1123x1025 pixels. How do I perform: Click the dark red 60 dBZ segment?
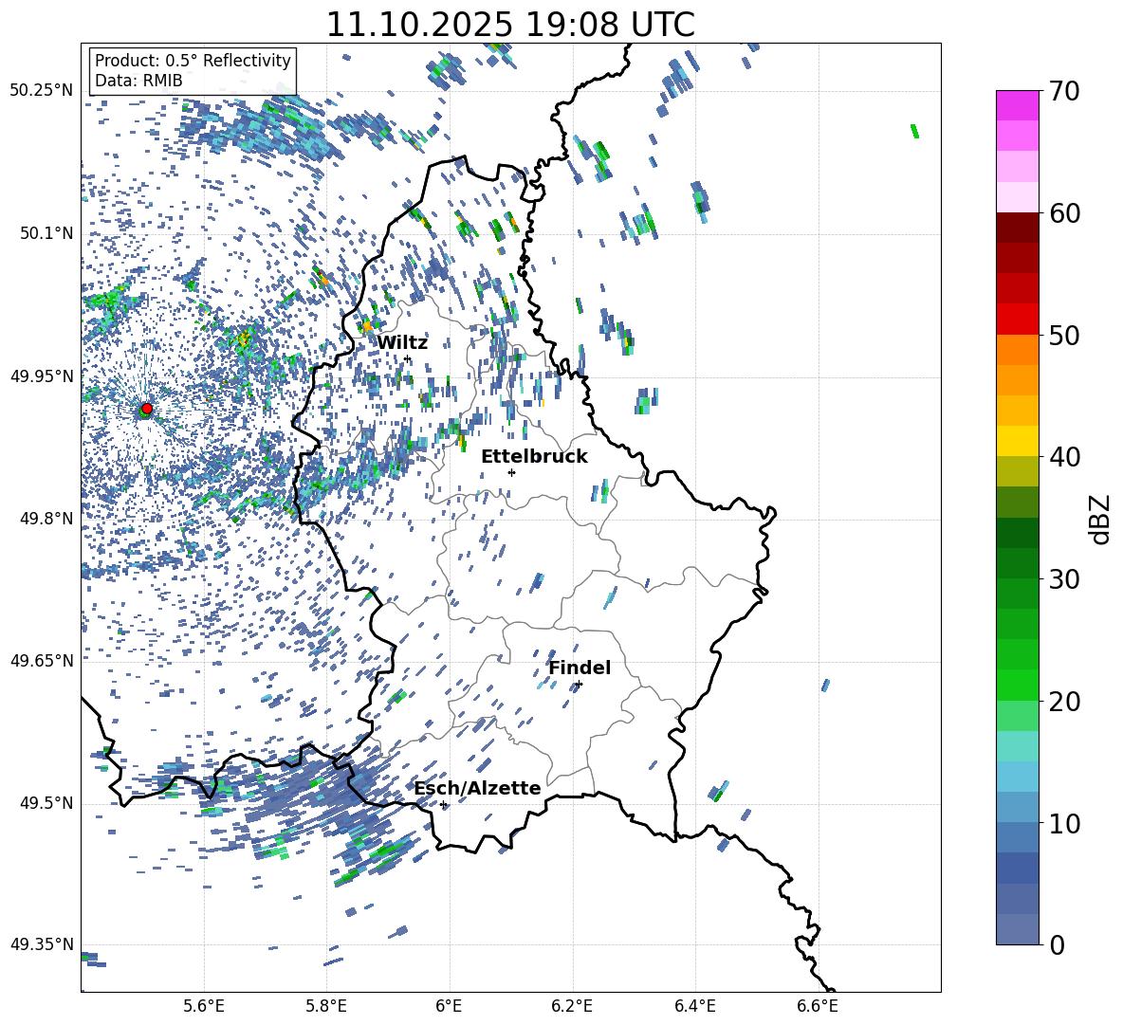pyautogui.click(x=1017, y=228)
